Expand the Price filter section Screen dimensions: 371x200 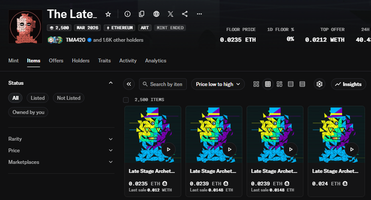[61, 150]
